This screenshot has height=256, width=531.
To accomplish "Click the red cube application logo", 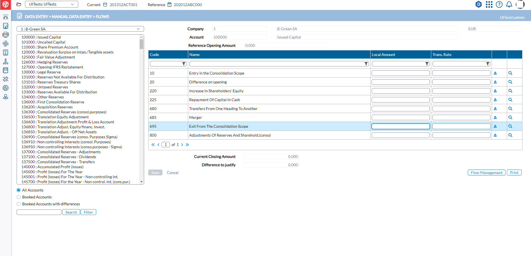I will (x=6, y=5).
